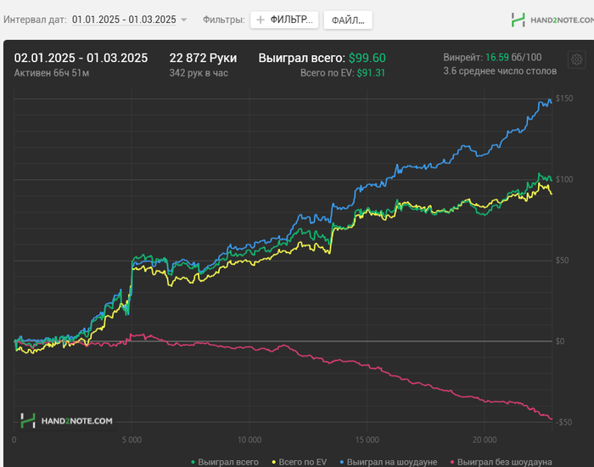Toggle the Выиграл на шоудауне legend series
594x467 pixels.
388,462
